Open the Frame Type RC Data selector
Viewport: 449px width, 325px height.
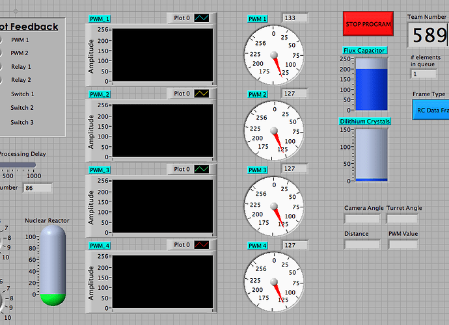pos(431,110)
